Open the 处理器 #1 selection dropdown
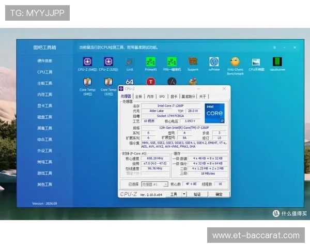 pos(154,184)
